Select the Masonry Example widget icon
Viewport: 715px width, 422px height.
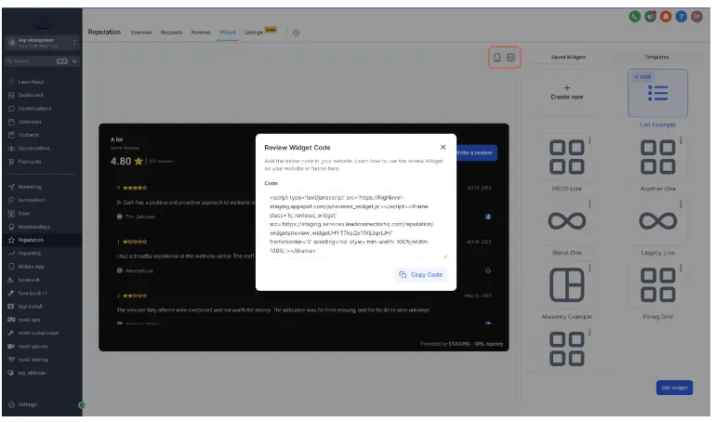point(567,285)
